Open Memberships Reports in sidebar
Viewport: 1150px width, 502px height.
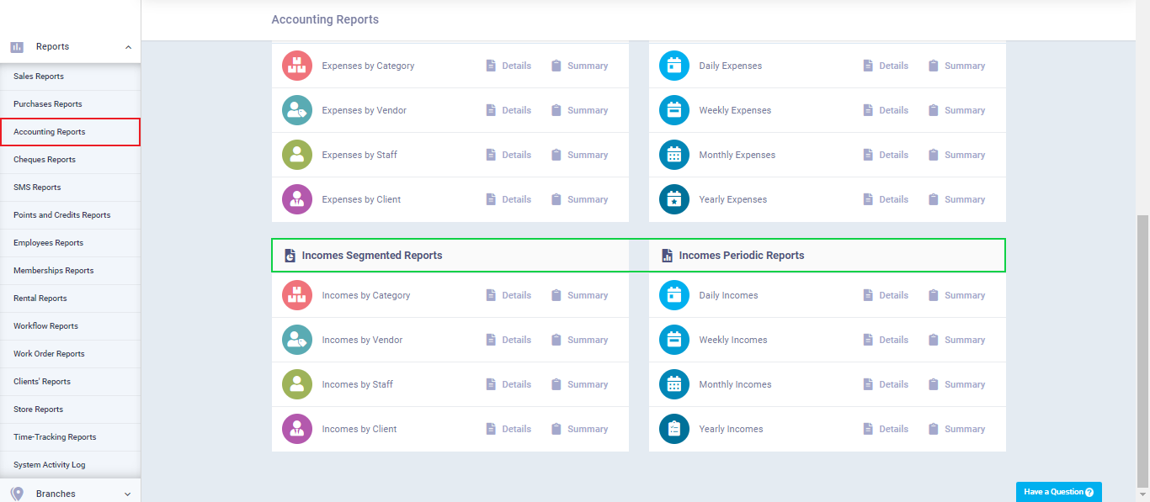[70, 271]
